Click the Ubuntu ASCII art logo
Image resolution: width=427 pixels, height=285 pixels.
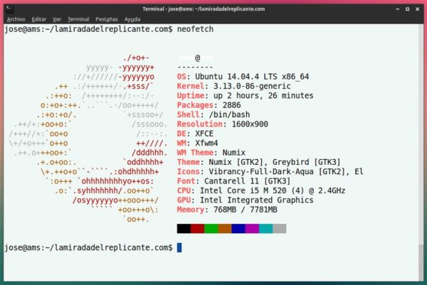click(88, 139)
